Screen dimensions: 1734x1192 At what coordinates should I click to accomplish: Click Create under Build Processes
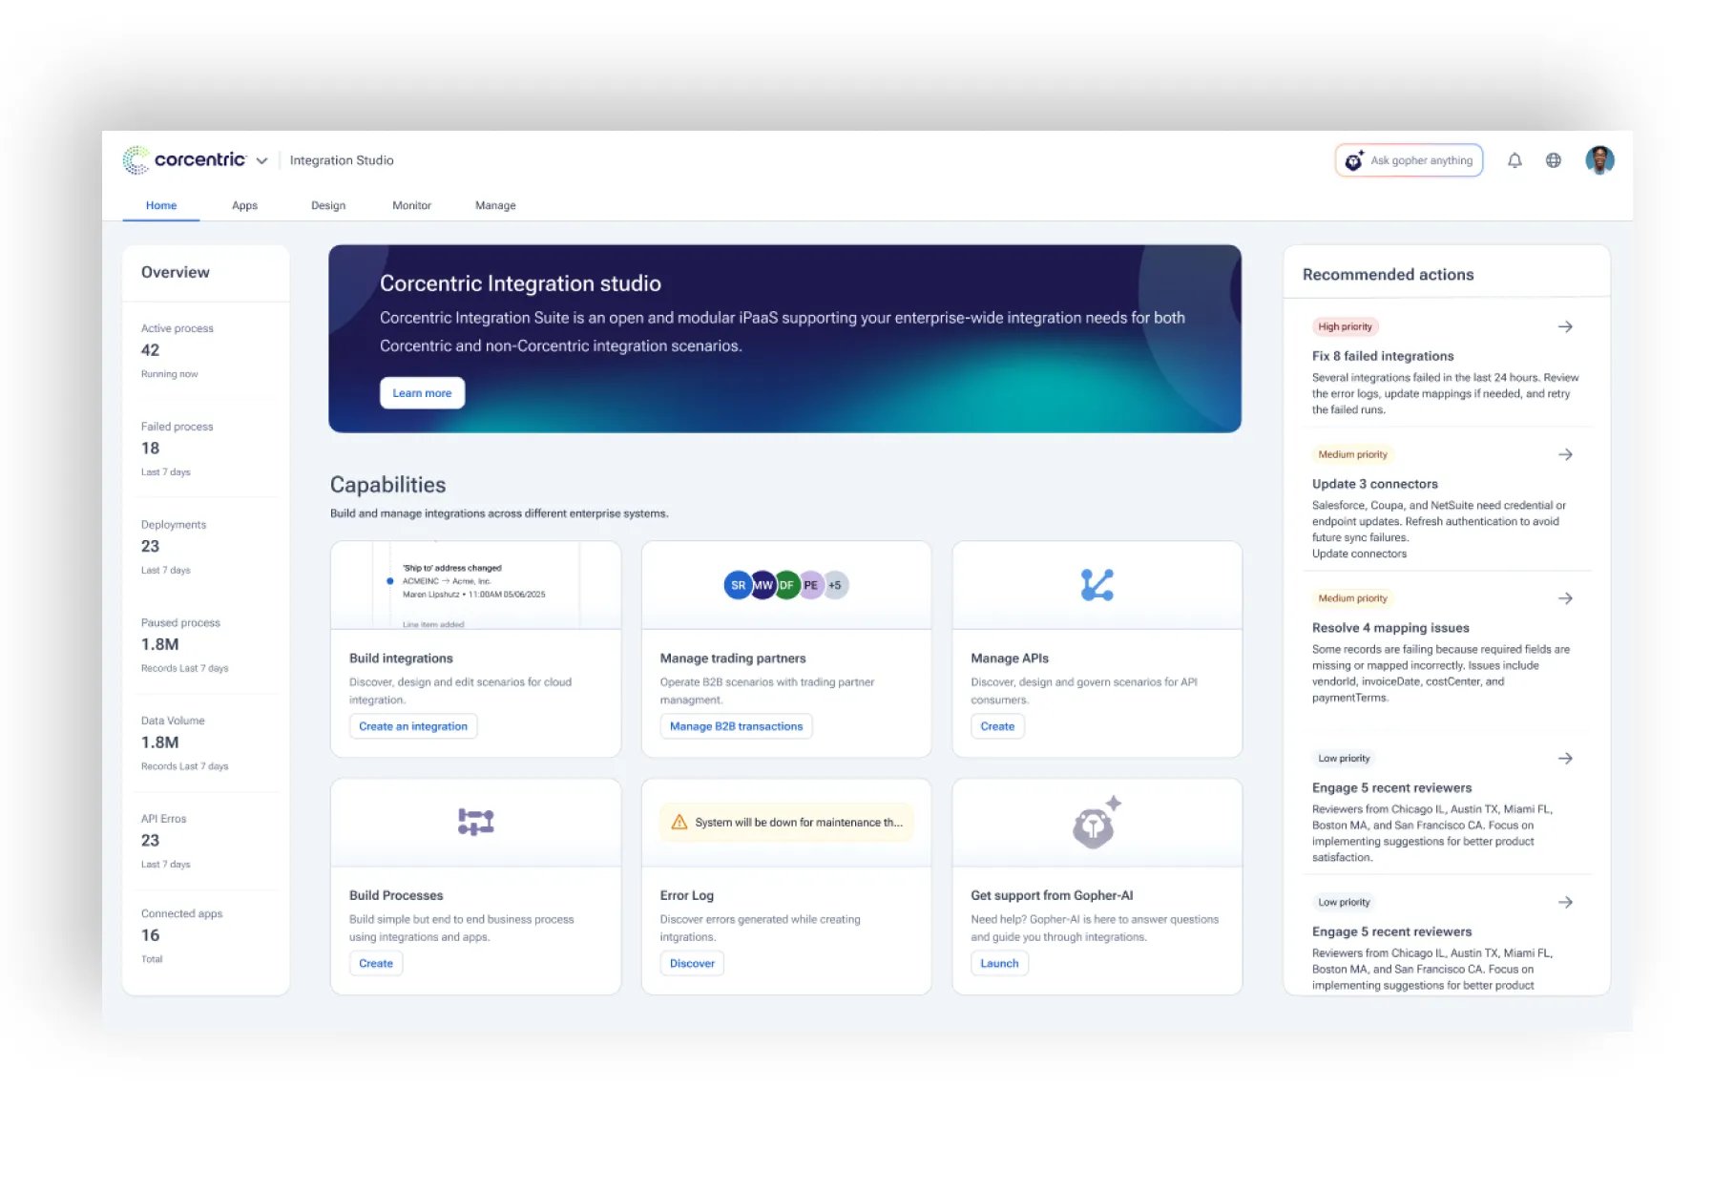376,963
